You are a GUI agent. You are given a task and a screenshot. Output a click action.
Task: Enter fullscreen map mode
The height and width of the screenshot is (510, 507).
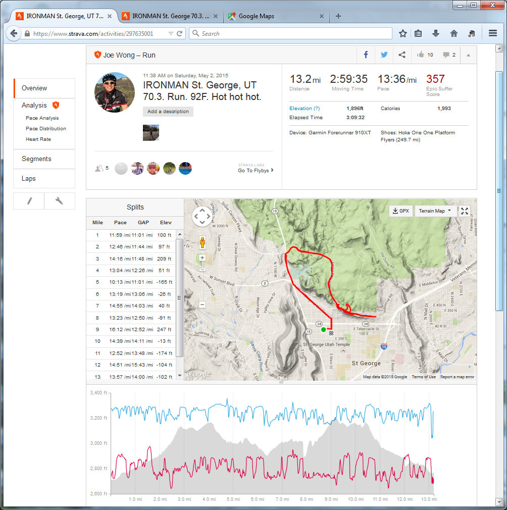pos(465,211)
